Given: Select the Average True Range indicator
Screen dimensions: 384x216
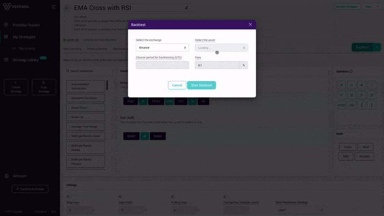Looking at the screenshot, I should coord(85,127).
